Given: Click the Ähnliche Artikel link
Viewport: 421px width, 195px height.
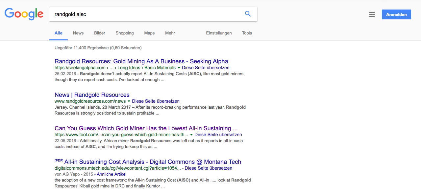Looking at the screenshot, I should (x=111, y=174).
